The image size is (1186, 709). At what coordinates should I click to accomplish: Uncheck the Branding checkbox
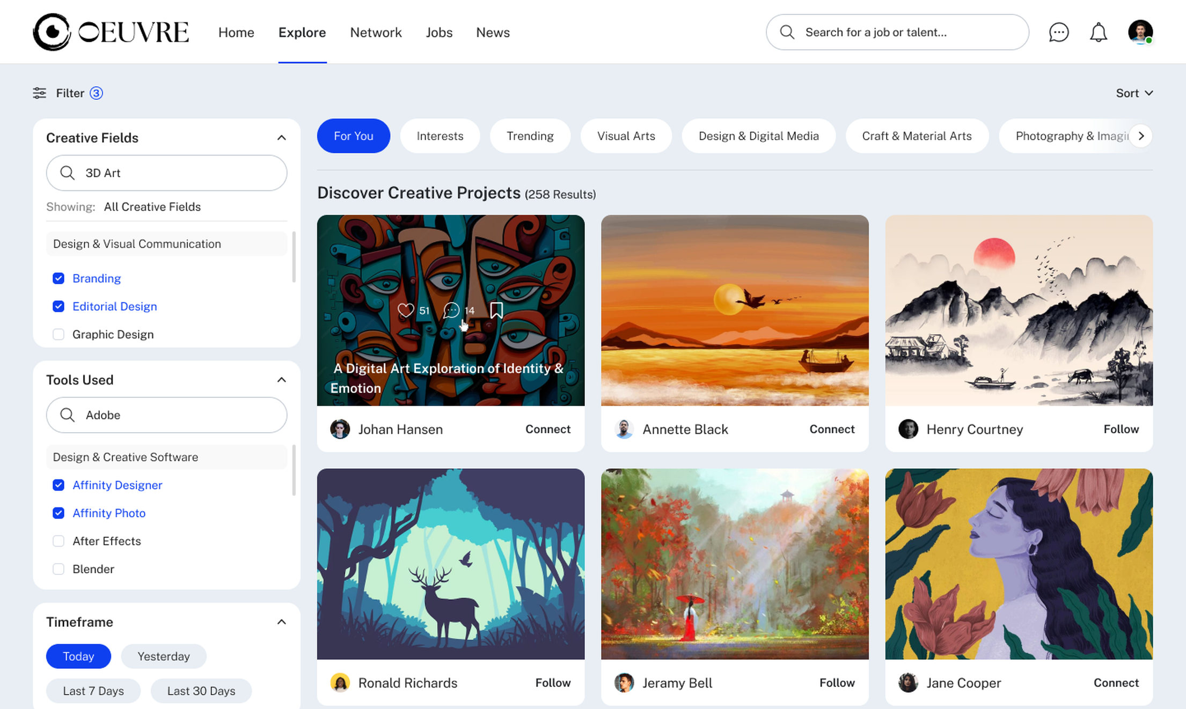(x=58, y=278)
